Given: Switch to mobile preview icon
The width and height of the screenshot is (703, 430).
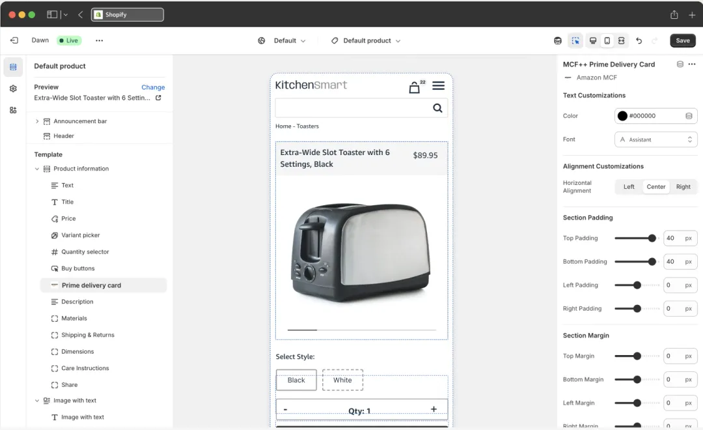Looking at the screenshot, I should click(x=607, y=40).
